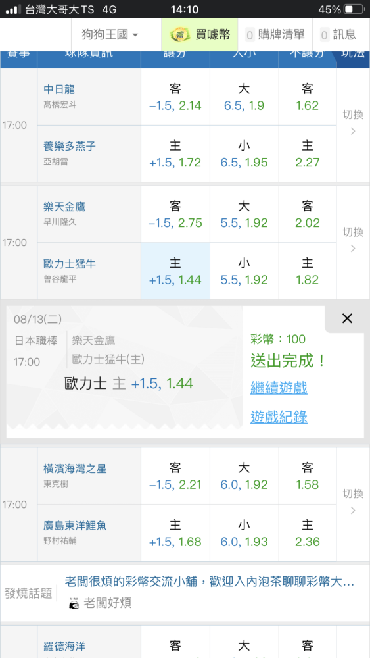Tap the 老闆好煩 author avatar icon
Screen dimensions: 370x658
(74, 603)
